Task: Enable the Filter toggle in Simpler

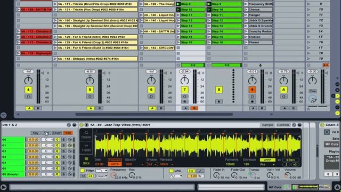Action: [82, 171]
